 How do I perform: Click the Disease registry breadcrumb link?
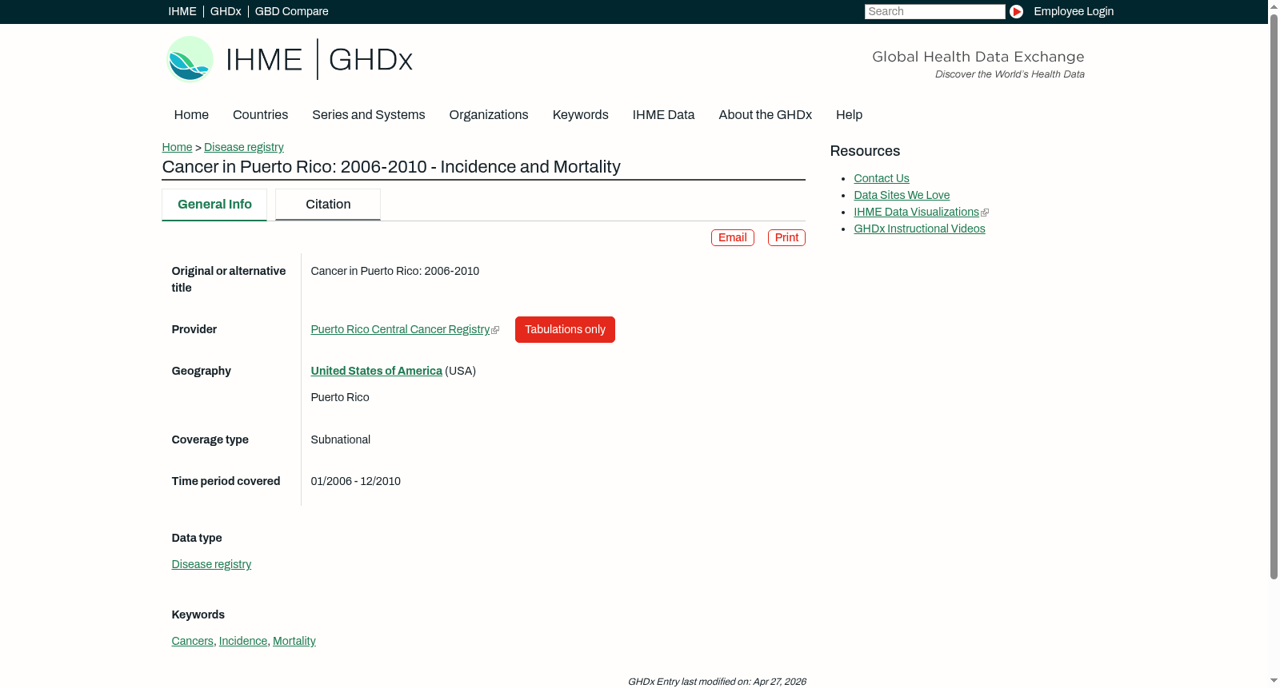tap(244, 148)
